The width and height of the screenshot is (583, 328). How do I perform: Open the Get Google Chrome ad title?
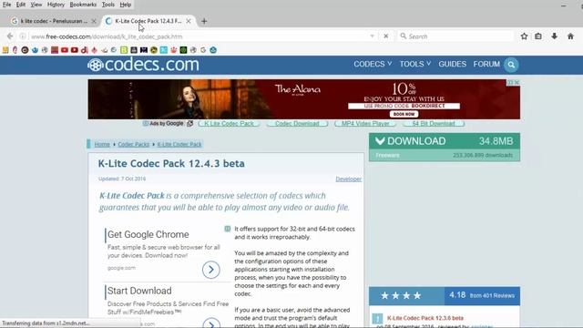pos(148,235)
